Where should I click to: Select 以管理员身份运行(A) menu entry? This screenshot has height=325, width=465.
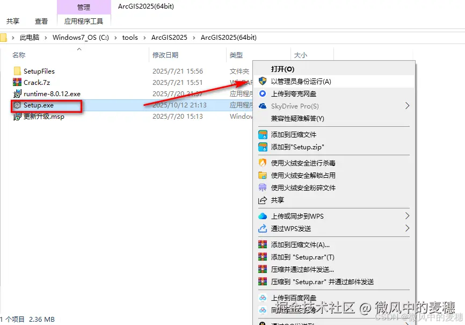coord(301,81)
